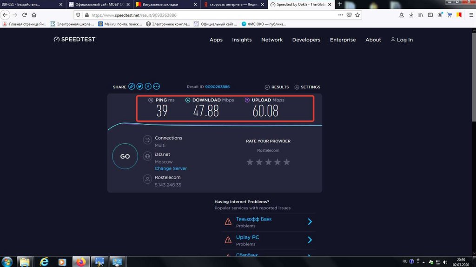Screen dimensions: 476x267
Task: Open the page actions three-dots menu
Action: [x=341, y=15]
